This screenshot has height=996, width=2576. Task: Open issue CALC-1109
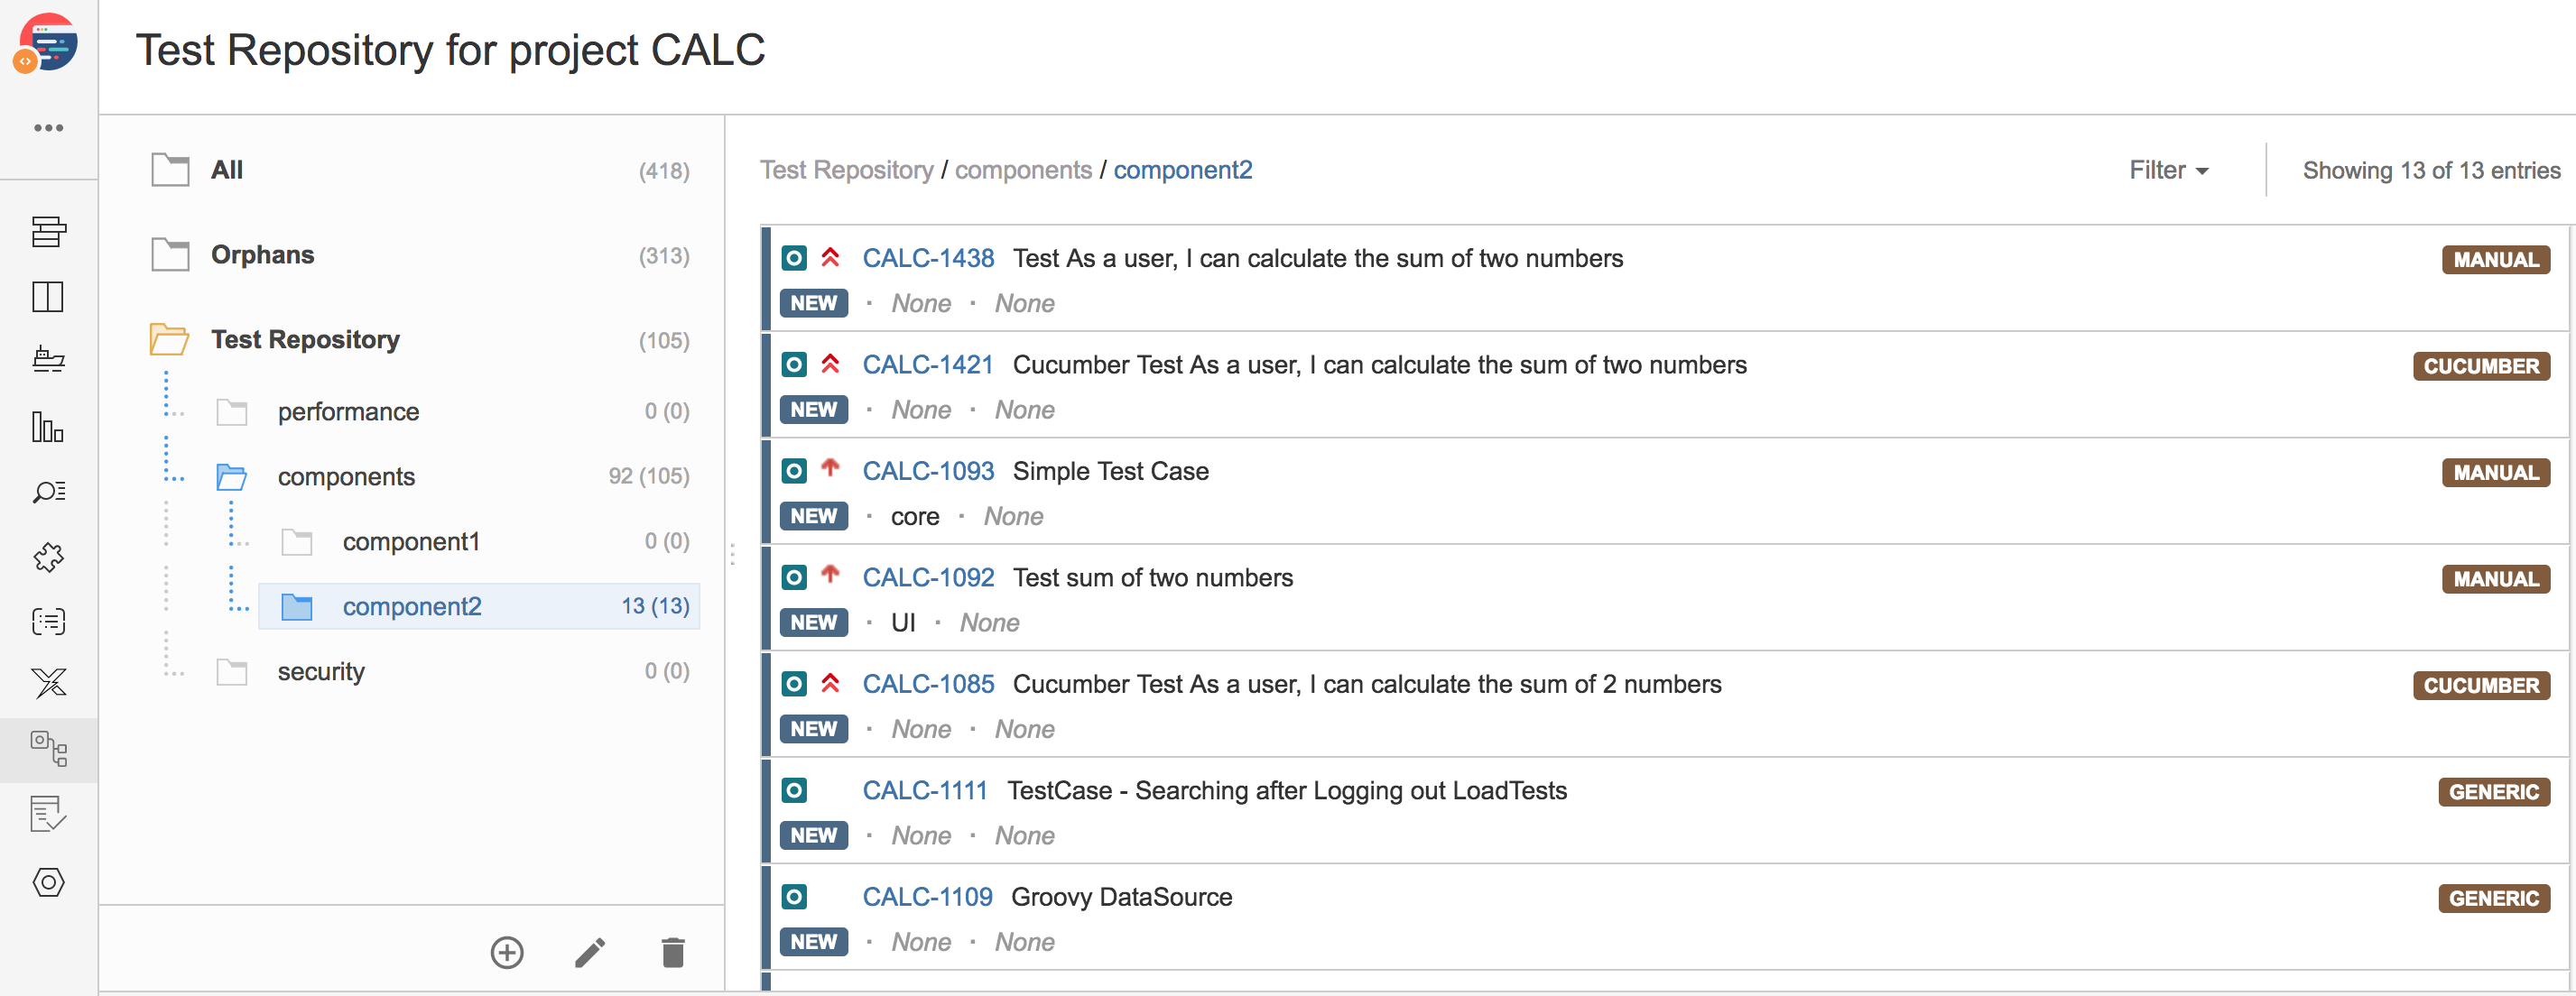[927, 897]
